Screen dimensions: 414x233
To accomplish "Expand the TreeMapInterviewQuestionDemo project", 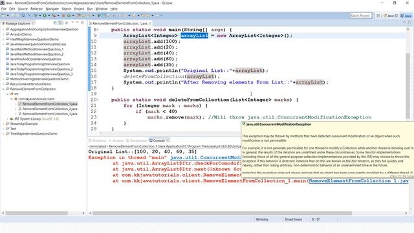I will coord(3,134).
